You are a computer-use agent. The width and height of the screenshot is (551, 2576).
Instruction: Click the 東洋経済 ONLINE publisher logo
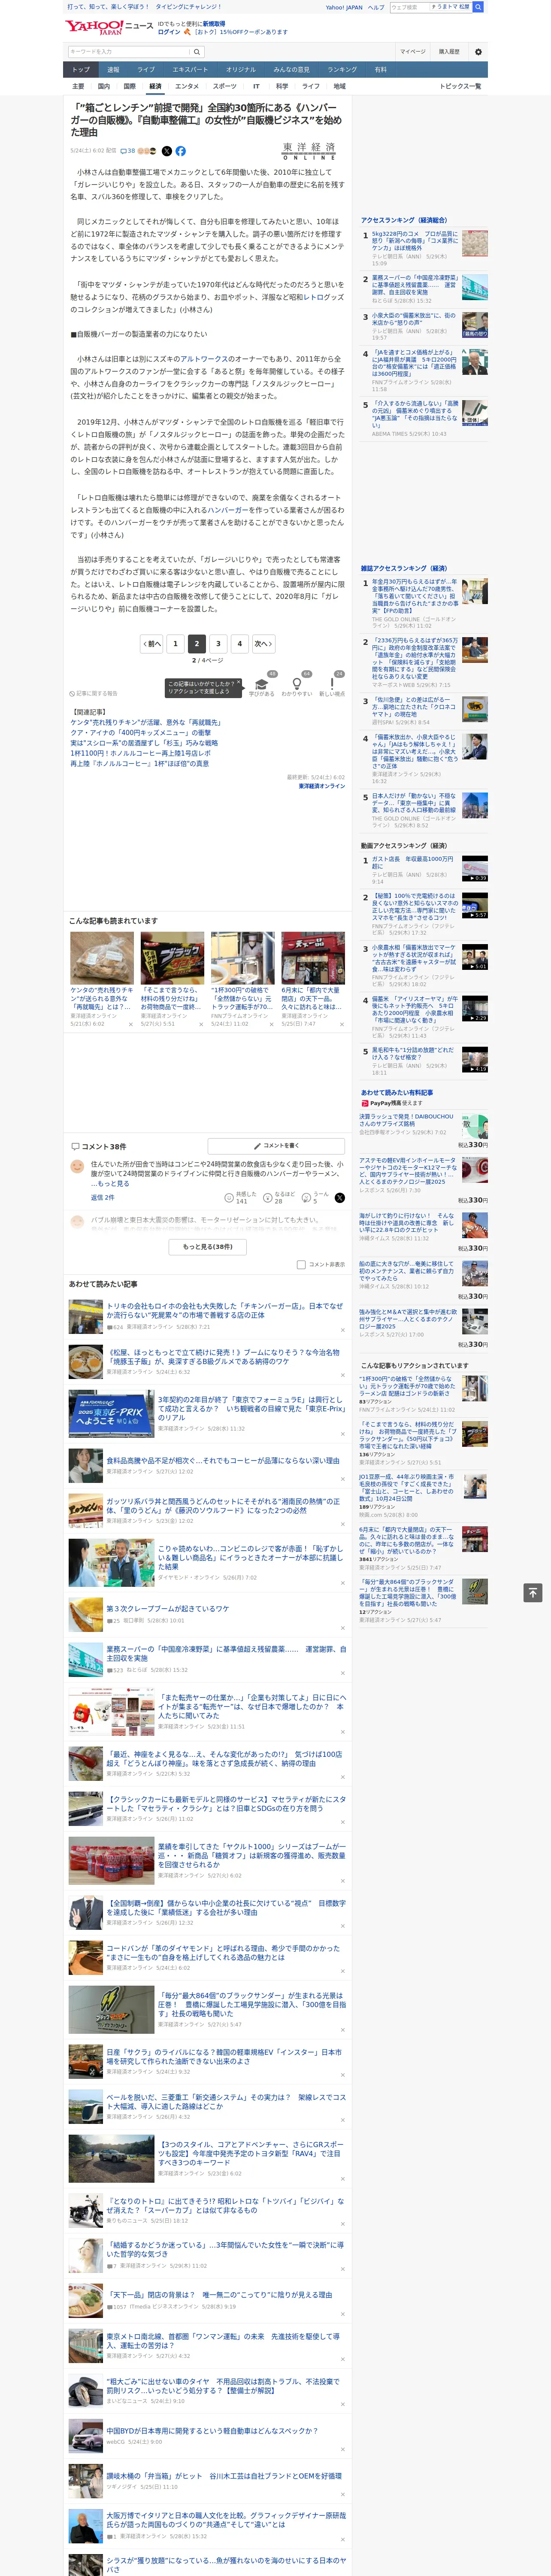point(308,151)
